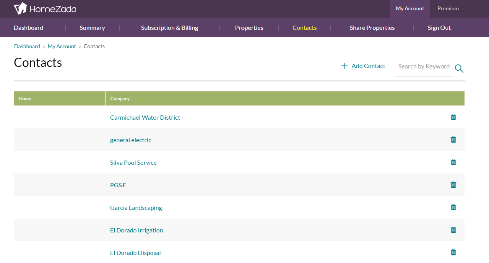
Task: Click the Contacts page heading
Action: (x=38, y=62)
